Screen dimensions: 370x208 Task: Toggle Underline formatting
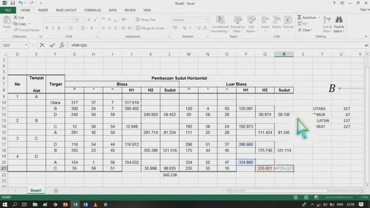coord(59,28)
